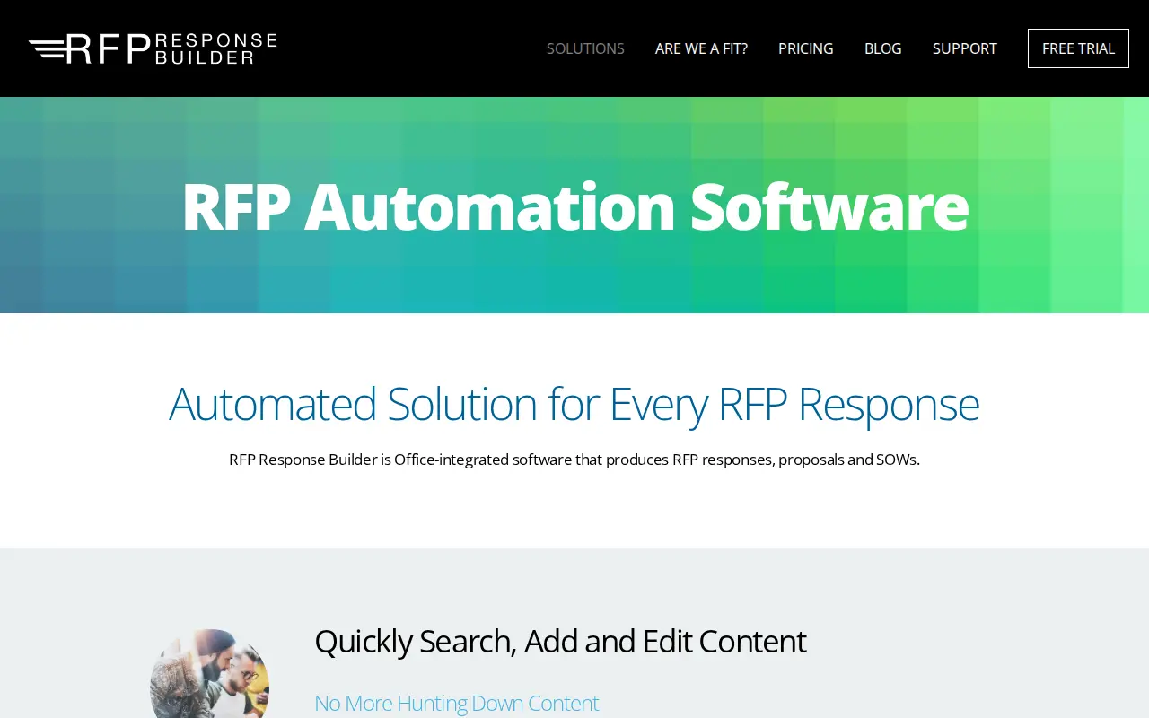This screenshot has width=1149, height=718.
Task: Go to the Pricing page
Action: tap(806, 48)
